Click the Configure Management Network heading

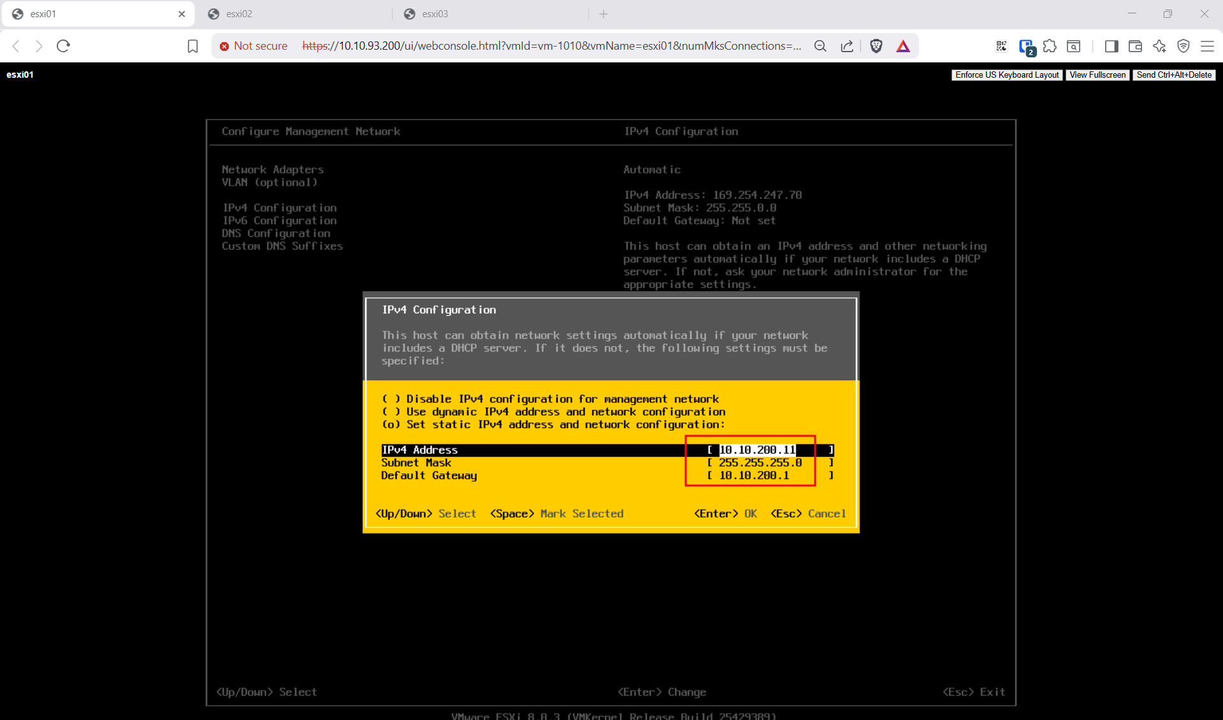tap(311, 131)
